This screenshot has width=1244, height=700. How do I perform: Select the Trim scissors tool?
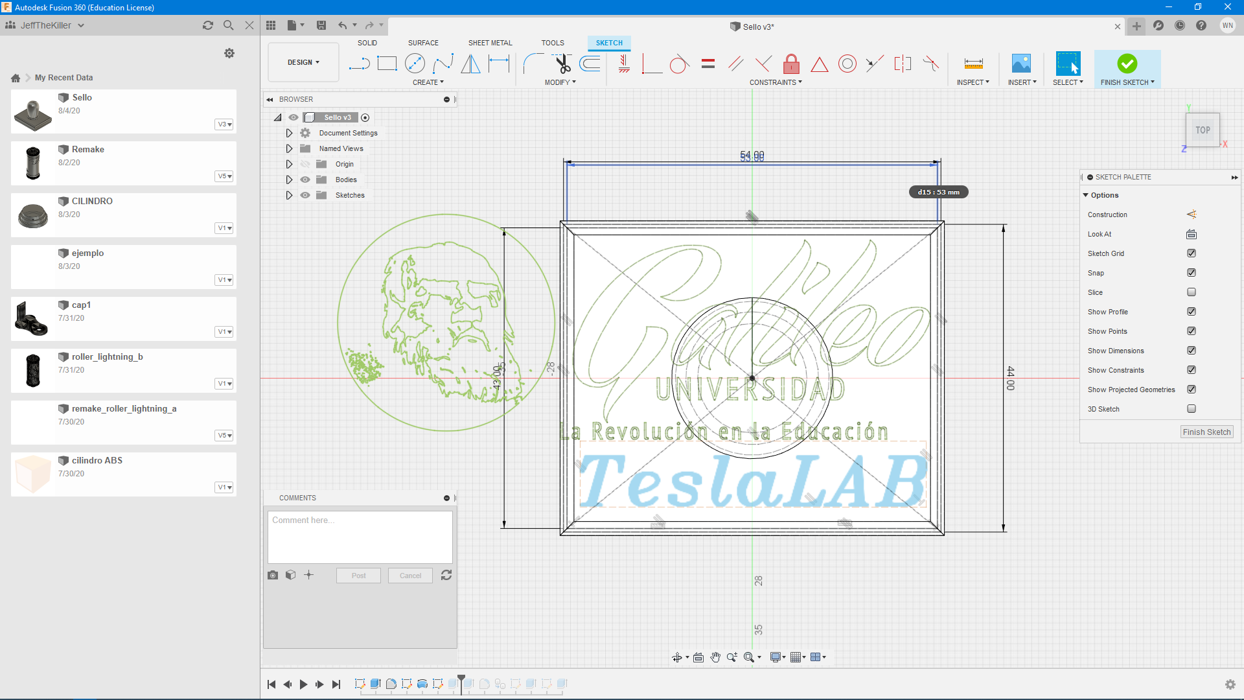tap(562, 64)
